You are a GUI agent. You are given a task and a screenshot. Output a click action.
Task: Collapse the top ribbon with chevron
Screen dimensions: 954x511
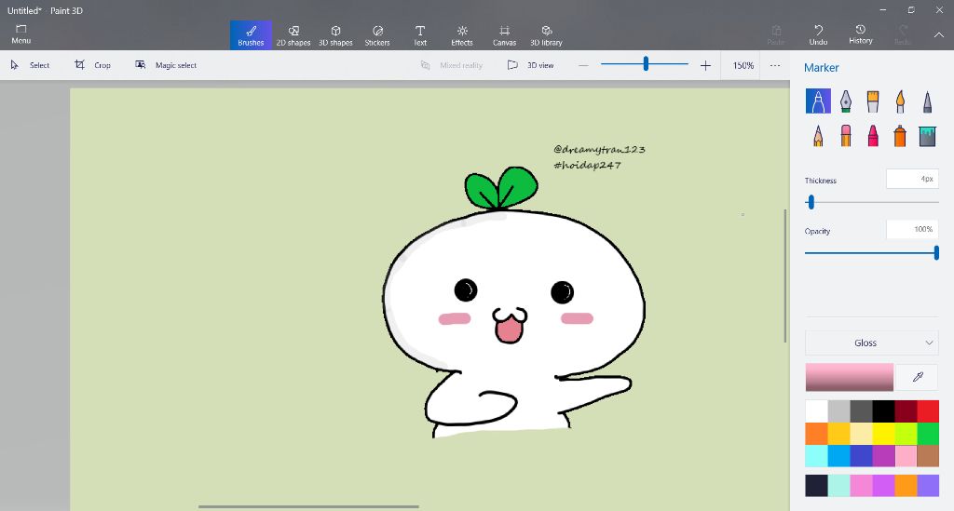point(939,35)
